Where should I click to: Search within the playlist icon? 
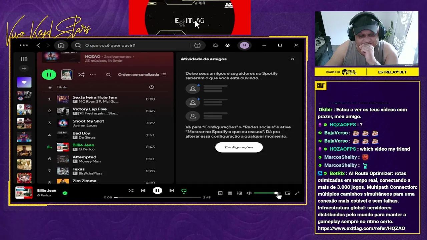[108, 75]
